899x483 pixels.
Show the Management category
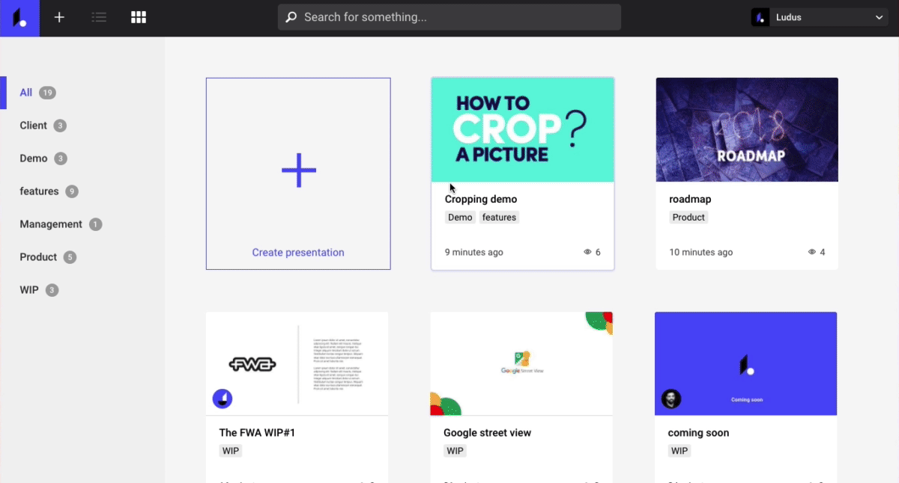51,224
